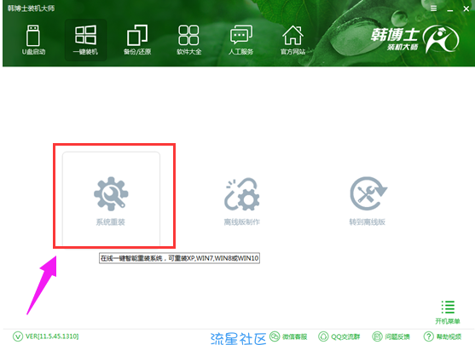Viewport: 475px width, 345px height.
Task: Click the 系统重装 label text
Action: [111, 222]
